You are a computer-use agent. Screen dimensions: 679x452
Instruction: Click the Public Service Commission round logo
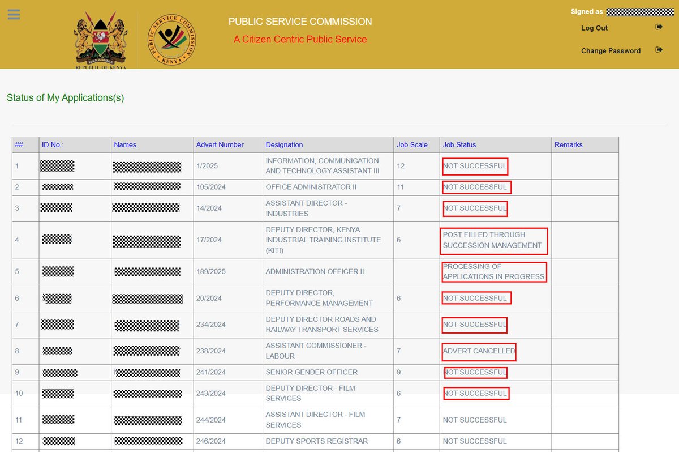click(x=172, y=40)
